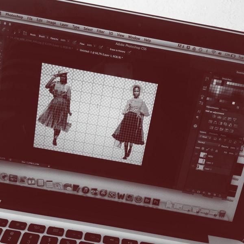Switch to the Paths panel tab
244x244 pixels.
tap(223, 135)
